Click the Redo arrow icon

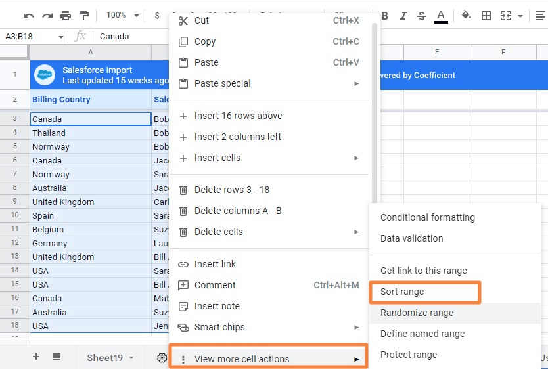click(47, 16)
